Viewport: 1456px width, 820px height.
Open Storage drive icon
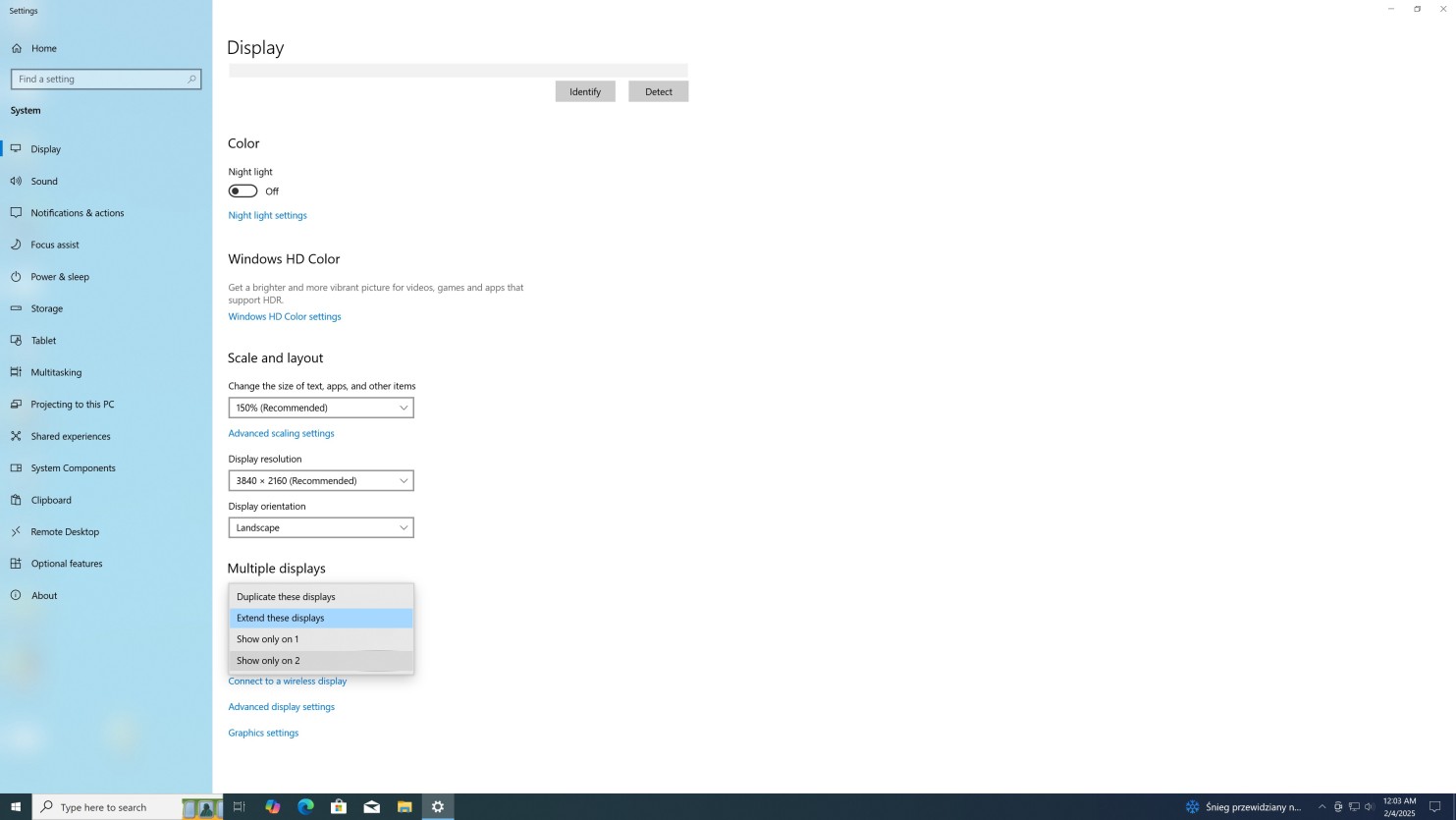coord(17,308)
